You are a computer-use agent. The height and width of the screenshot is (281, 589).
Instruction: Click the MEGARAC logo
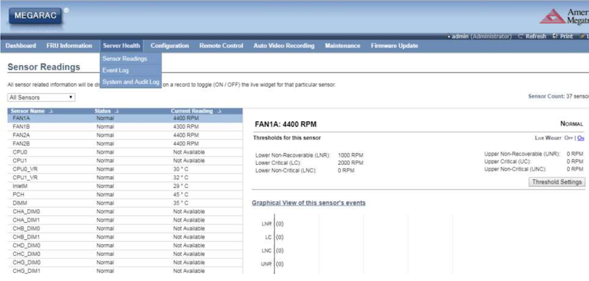click(35, 15)
